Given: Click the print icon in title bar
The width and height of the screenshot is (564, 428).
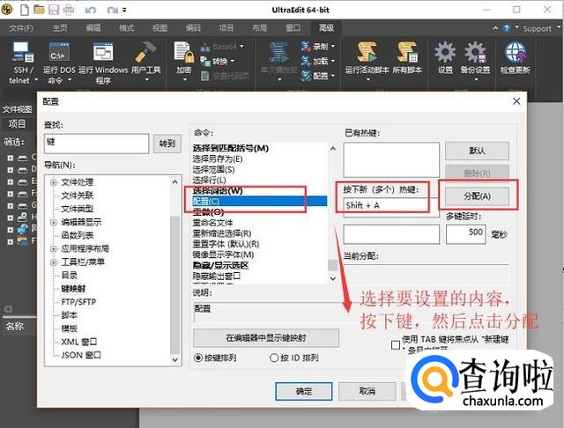Looking at the screenshot, I should pos(69,10).
